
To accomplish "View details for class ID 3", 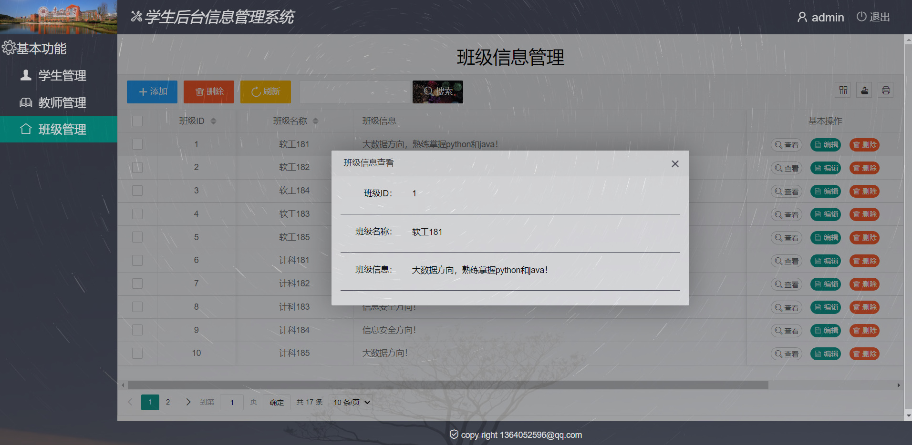I will point(787,192).
